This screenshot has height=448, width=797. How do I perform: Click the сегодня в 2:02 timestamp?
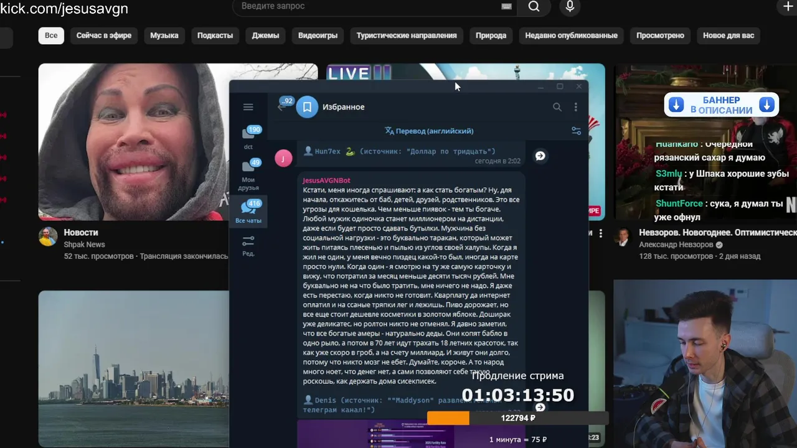tap(498, 161)
